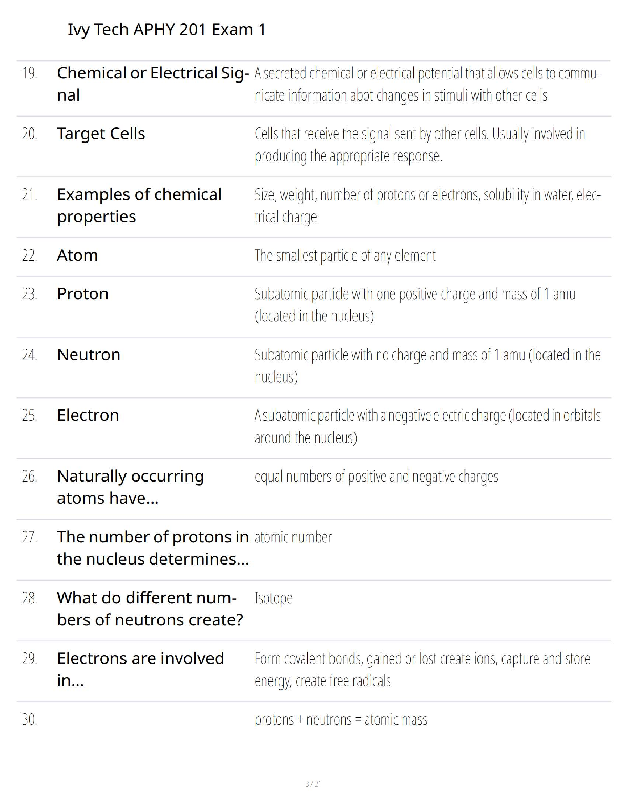Click the 'Atom' term in row 22

(x=77, y=255)
